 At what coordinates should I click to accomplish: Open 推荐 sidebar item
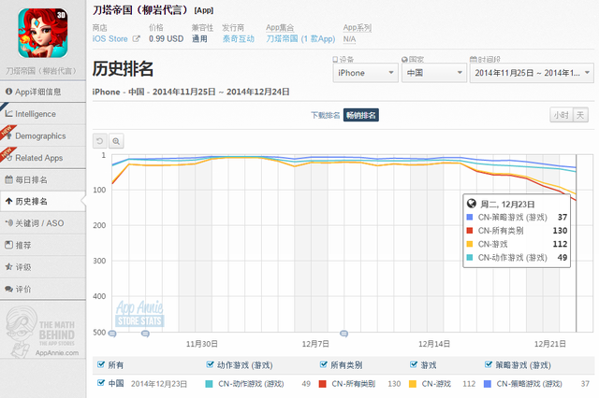43,245
